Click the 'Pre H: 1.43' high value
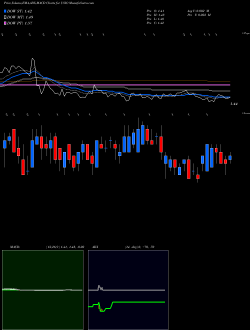The width and height of the screenshot is (250, 330). 155,15
